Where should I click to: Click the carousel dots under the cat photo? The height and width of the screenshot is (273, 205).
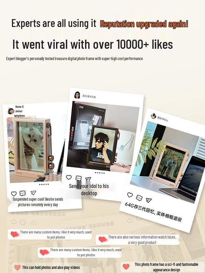pos(44,184)
